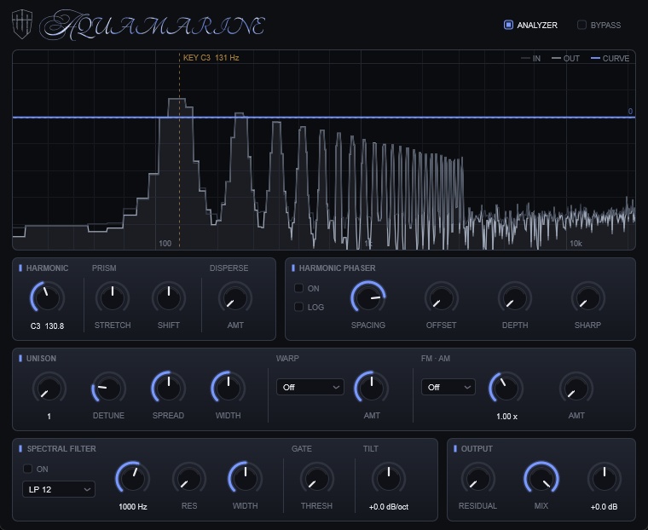The width and height of the screenshot is (648, 530).
Task: Click the 1000 Hz value text
Action: click(x=133, y=506)
